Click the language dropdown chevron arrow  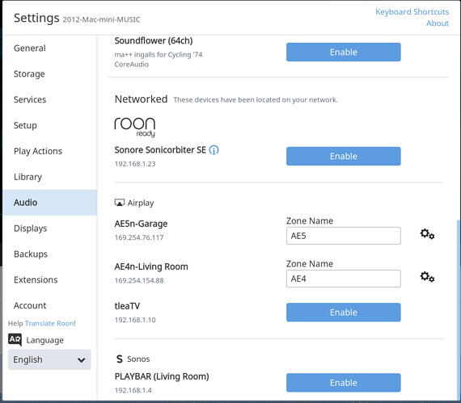tap(81, 360)
